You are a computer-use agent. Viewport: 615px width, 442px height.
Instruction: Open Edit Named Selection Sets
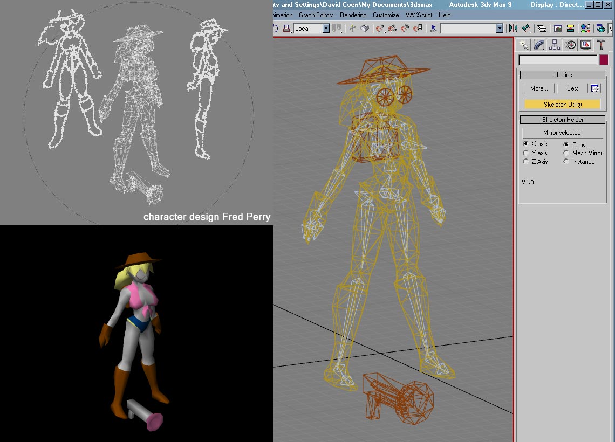pos(433,29)
